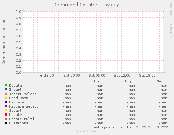Click the 'Munin 2.0.33-1' version text
174x135 pixels.
click(87, 131)
